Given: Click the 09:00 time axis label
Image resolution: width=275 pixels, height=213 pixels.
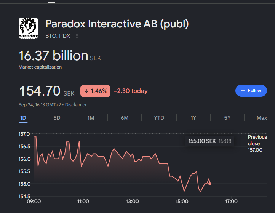Looking at the screenshot, I should (x=34, y=201).
